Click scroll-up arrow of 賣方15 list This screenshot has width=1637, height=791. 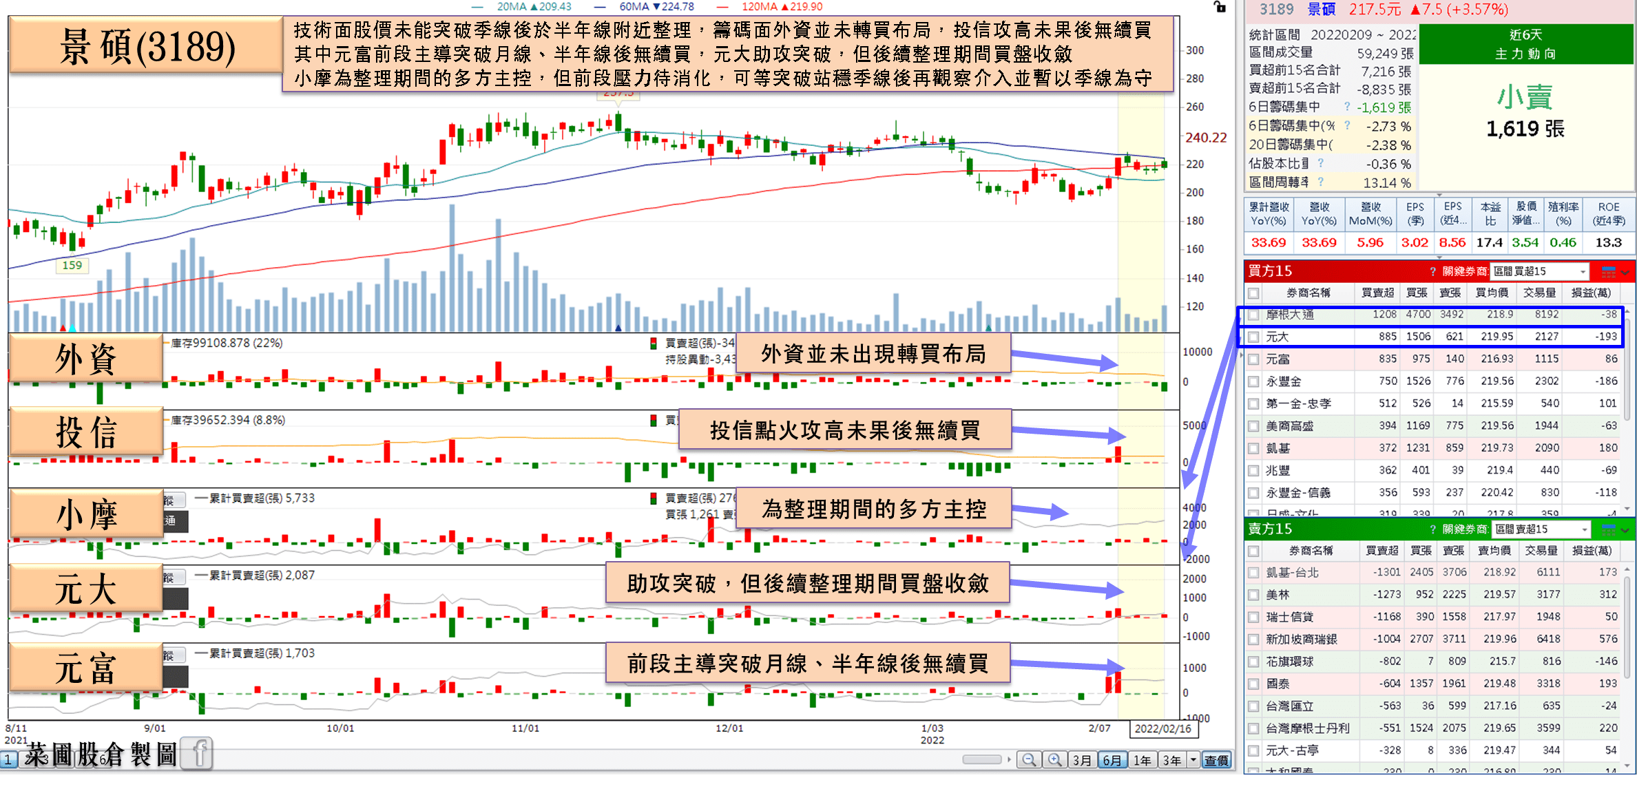(1627, 570)
